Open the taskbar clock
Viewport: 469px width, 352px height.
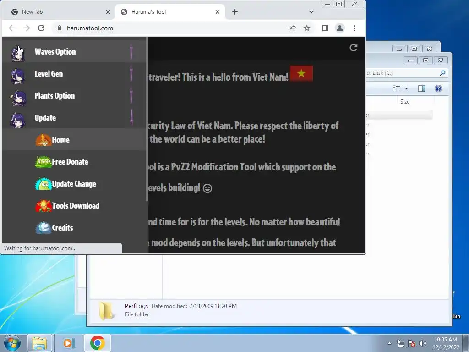[x=446, y=343]
